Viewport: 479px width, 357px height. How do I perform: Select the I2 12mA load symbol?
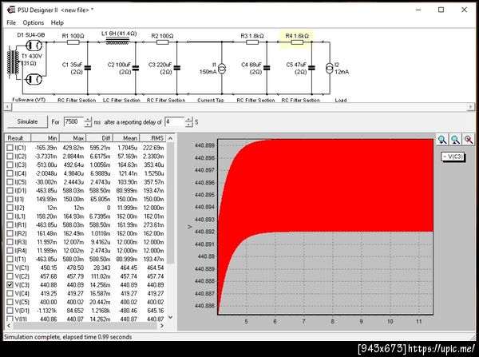[x=329, y=68]
